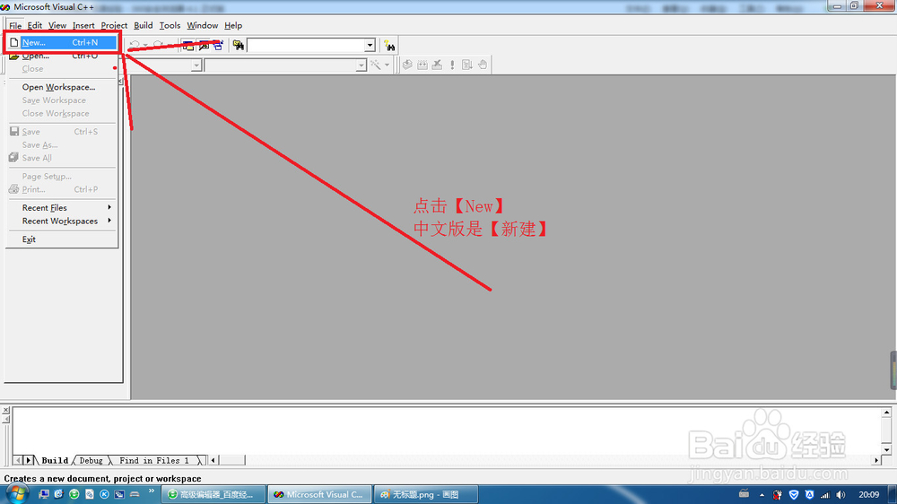Click the blue shield security tray icon
This screenshot has height=504, width=897.
tap(794, 495)
